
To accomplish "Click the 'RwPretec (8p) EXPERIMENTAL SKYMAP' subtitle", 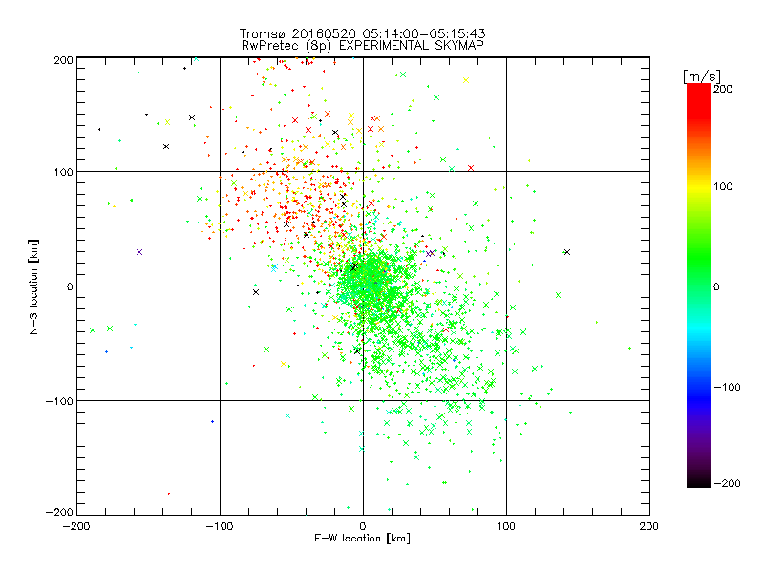I will coord(363,46).
